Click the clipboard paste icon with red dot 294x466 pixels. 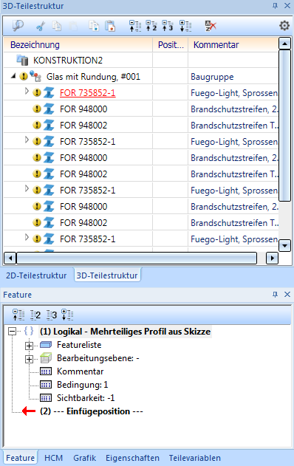(110, 26)
